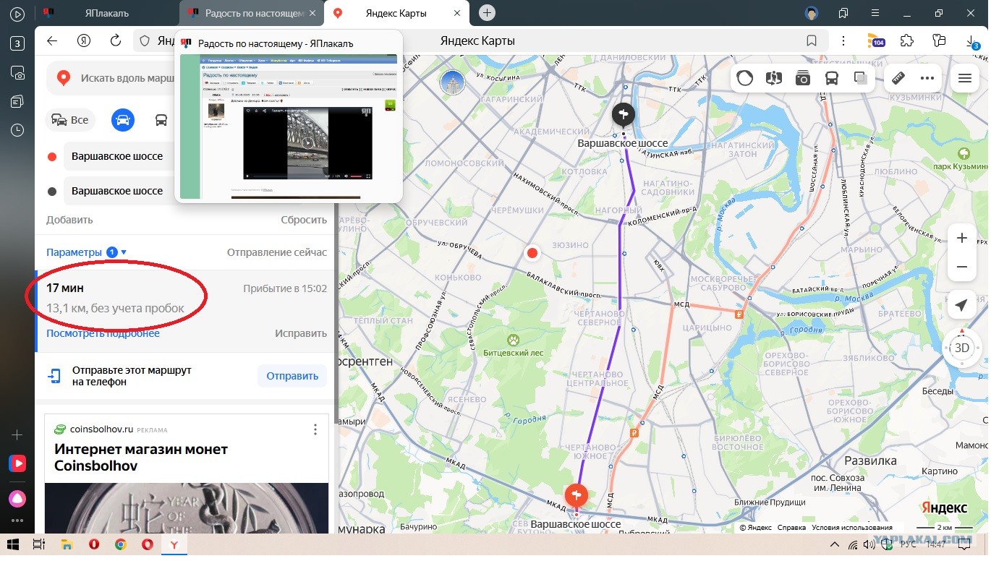Locate my position with the arrow button
The height and width of the screenshot is (561, 991).
[961, 306]
